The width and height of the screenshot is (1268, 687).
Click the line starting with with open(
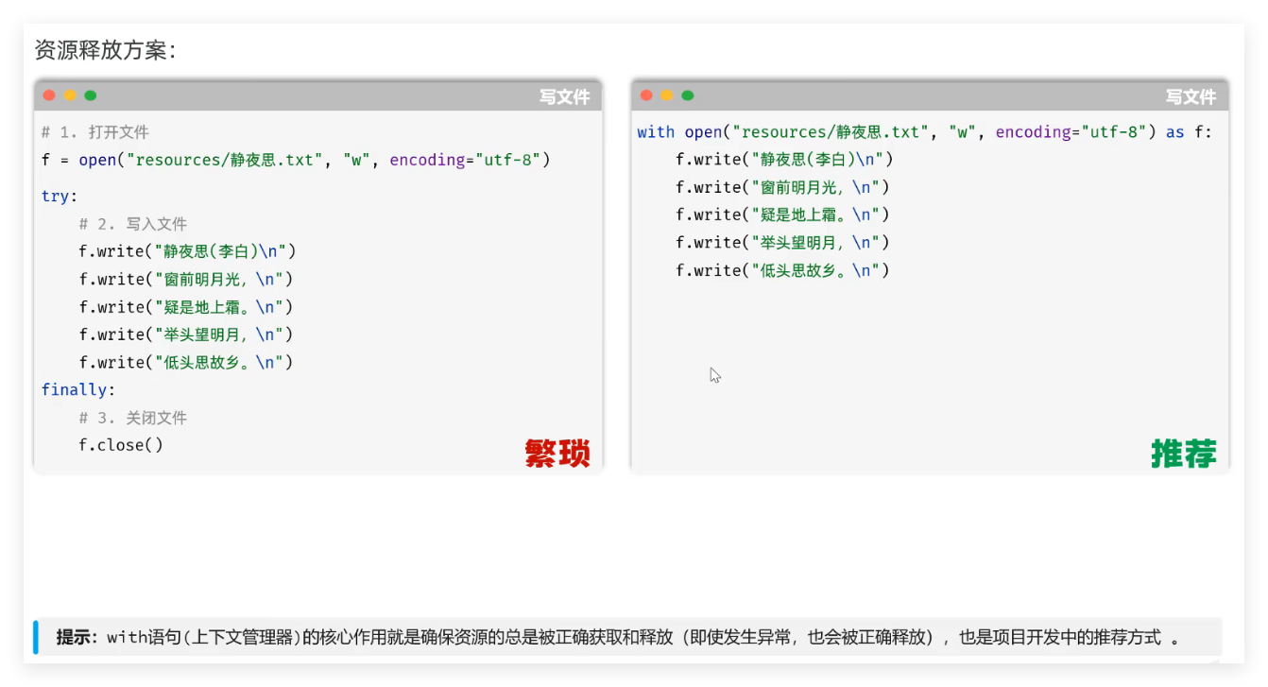click(x=925, y=132)
